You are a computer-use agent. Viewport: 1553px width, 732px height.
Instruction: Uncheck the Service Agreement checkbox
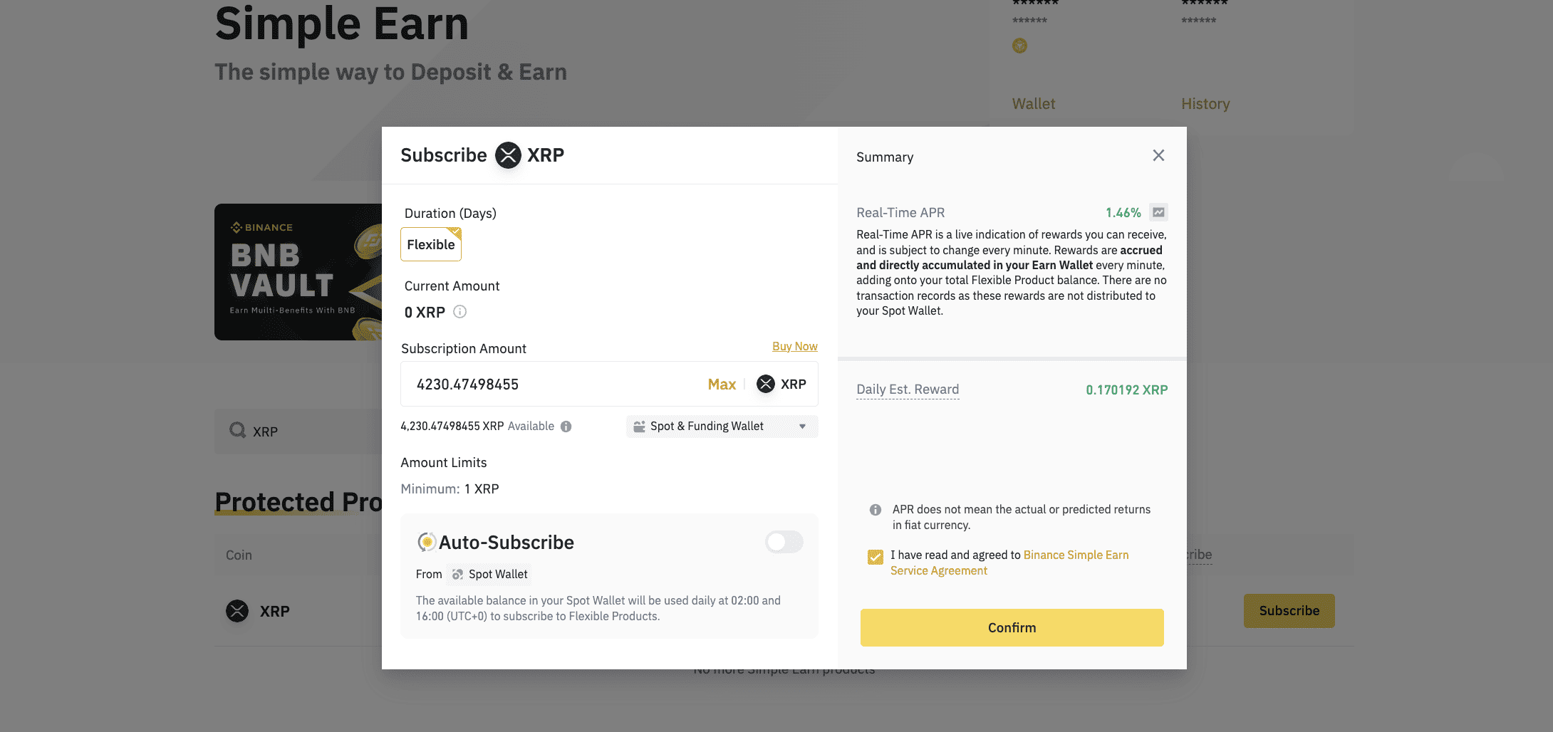(x=876, y=556)
